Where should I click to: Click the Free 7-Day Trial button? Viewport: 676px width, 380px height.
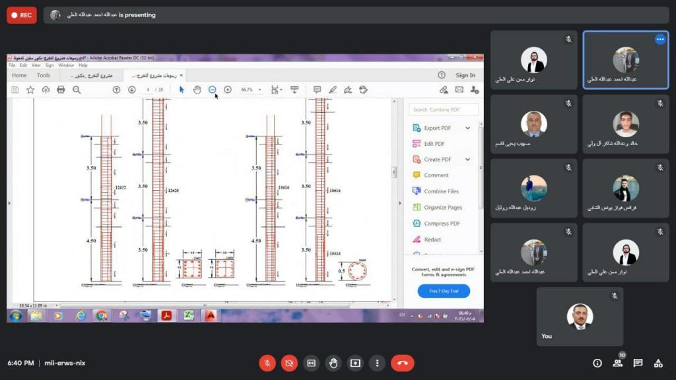click(x=444, y=291)
